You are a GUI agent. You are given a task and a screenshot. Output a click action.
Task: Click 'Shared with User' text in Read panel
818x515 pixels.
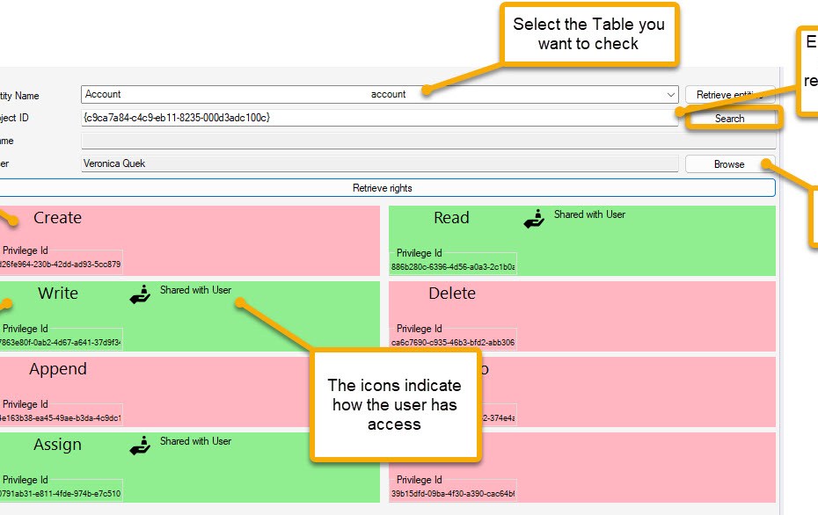pos(589,214)
